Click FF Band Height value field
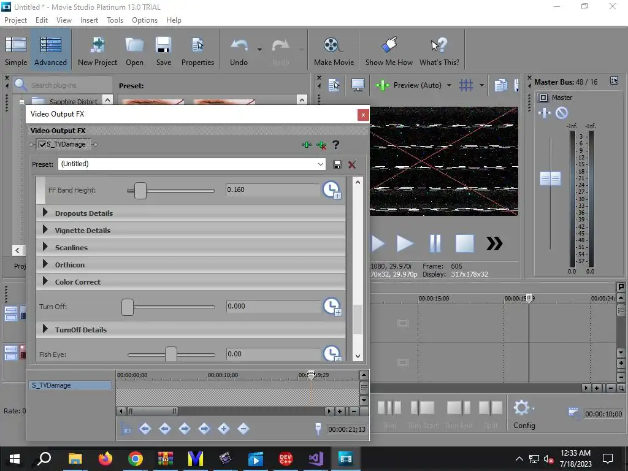The height and width of the screenshot is (471, 628). tap(273, 190)
